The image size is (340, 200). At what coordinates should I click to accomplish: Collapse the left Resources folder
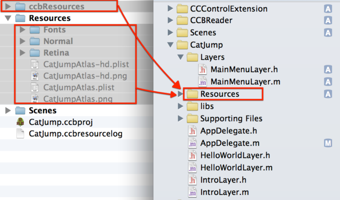8,19
